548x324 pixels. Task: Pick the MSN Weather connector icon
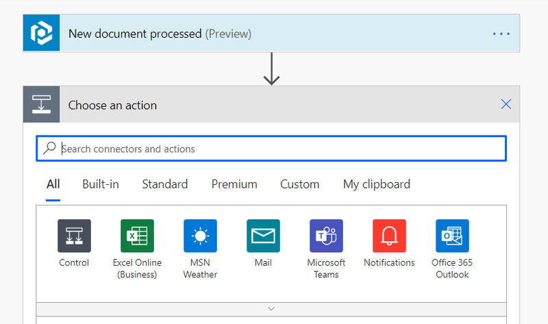pos(200,236)
